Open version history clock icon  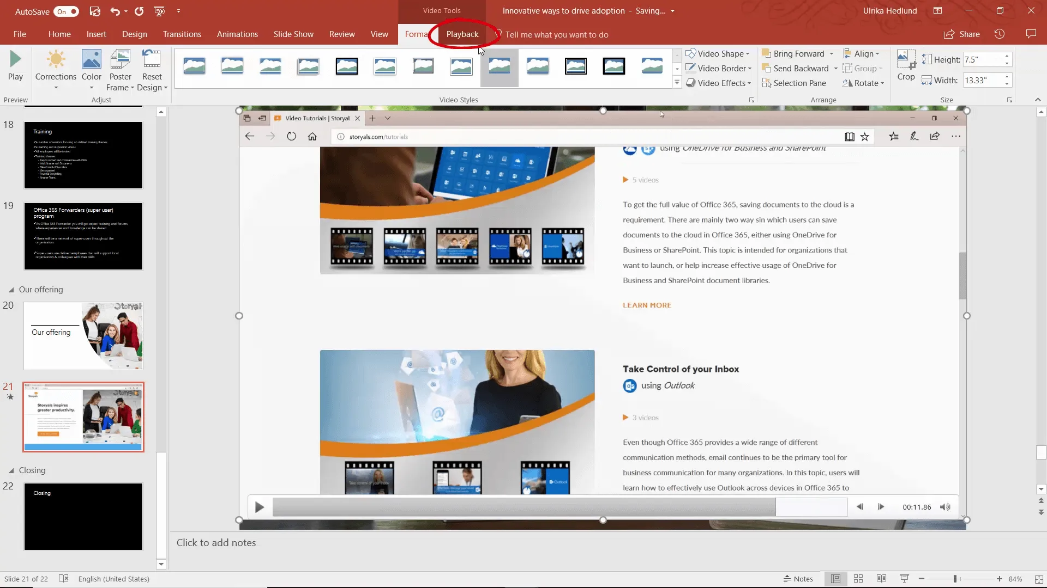coord(1000,34)
